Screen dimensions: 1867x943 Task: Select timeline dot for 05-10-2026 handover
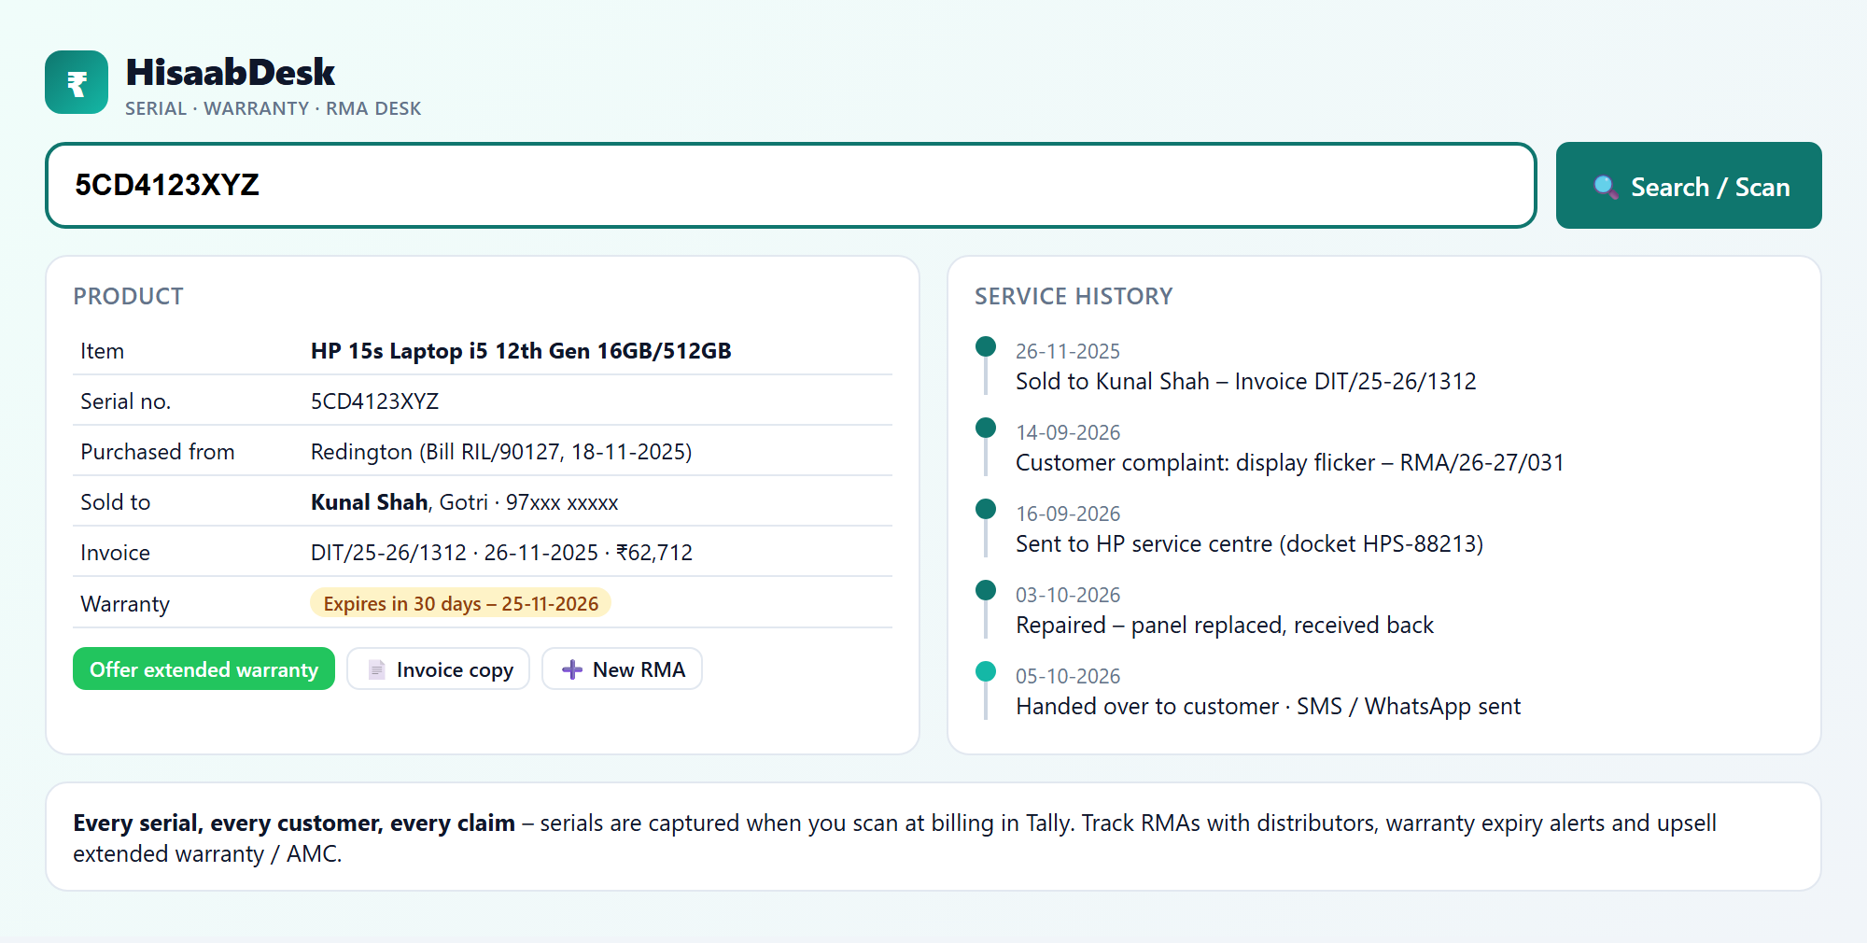[x=986, y=671]
